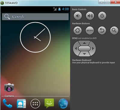120x110 pixels.
Task: Click the Back hardware button
Action: click(x=102, y=30)
